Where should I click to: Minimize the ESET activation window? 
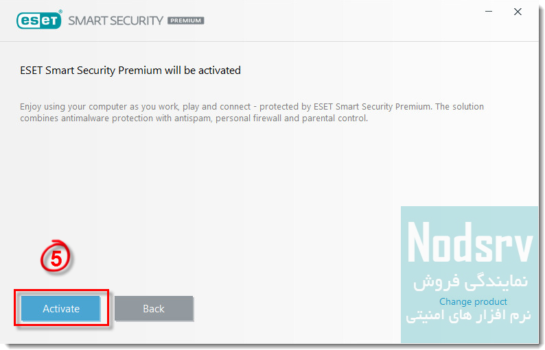pyautogui.click(x=489, y=12)
